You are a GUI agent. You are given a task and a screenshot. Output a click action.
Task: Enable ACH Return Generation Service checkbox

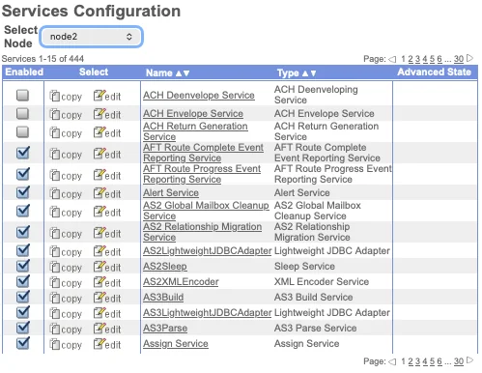click(22, 132)
